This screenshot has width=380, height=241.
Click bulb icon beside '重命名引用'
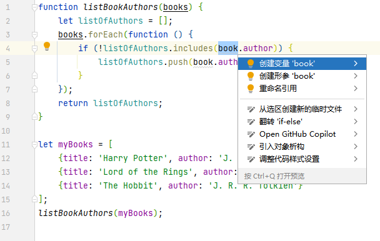coord(251,89)
